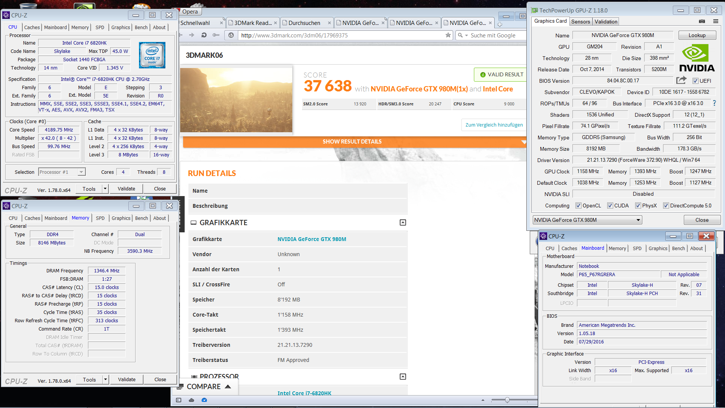The width and height of the screenshot is (725, 408).
Task: Toggle the DirectCompute 5.0 checkbox
Action: [666, 206]
